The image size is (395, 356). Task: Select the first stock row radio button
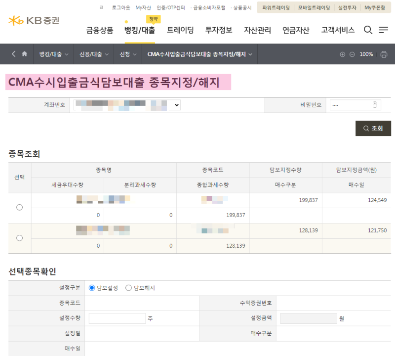point(19,207)
